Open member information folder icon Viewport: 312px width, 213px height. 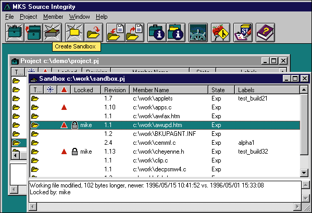[176, 32]
